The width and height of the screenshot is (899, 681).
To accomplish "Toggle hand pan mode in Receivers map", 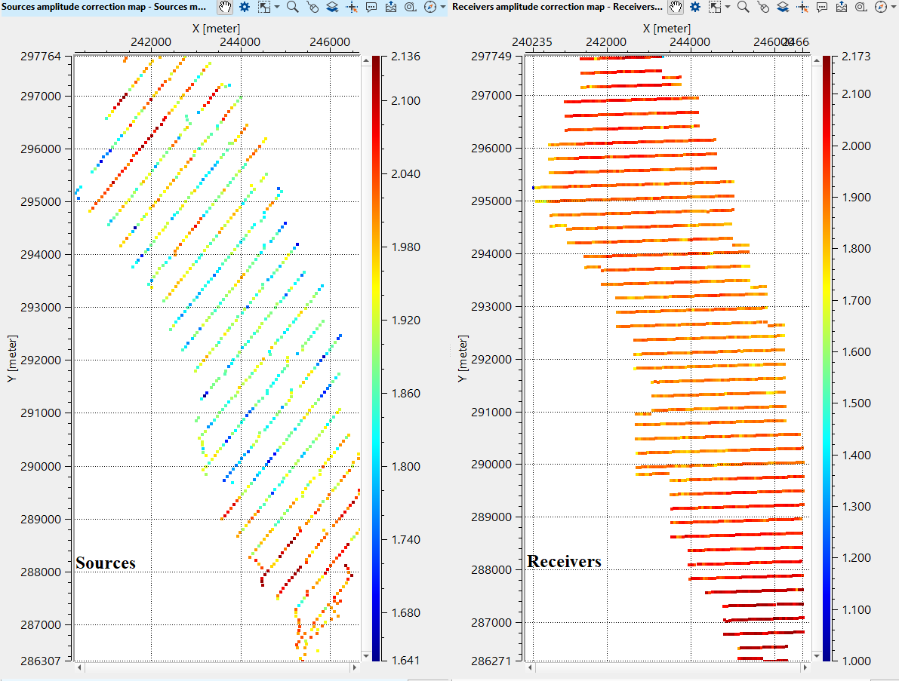I will coord(676,7).
